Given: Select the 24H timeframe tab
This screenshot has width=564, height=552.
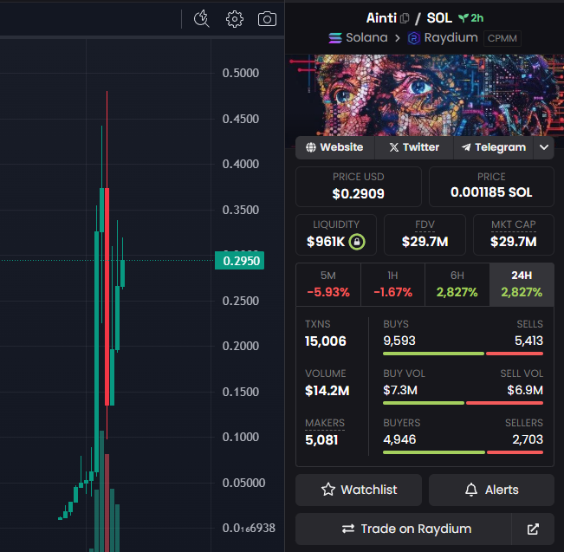Looking at the screenshot, I should [x=522, y=284].
